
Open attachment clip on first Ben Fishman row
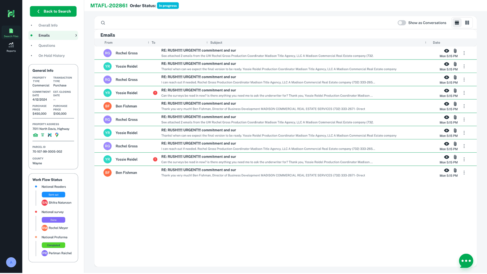click(455, 104)
